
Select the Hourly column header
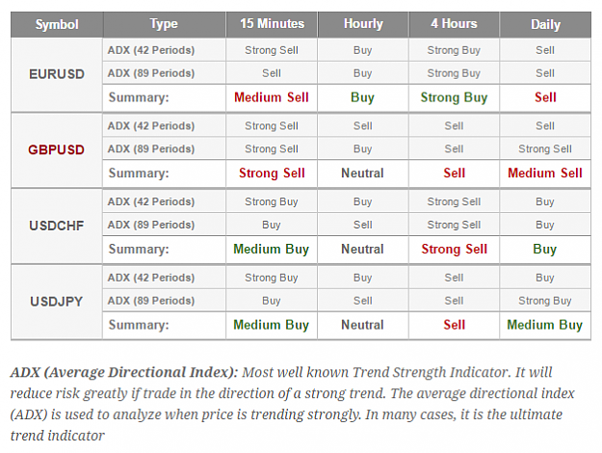363,25
